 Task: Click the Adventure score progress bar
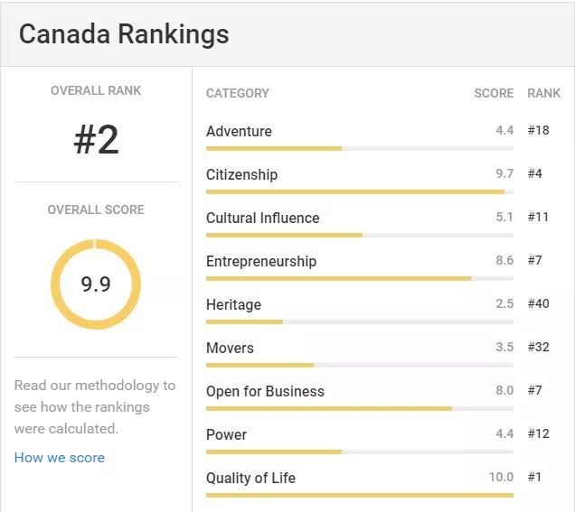point(359,148)
